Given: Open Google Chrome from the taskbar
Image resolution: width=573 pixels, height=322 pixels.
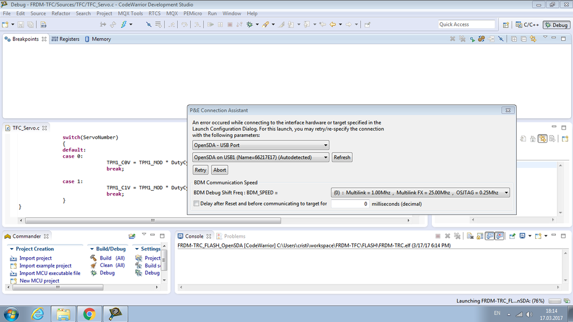Looking at the screenshot, I should pyautogui.click(x=89, y=314).
